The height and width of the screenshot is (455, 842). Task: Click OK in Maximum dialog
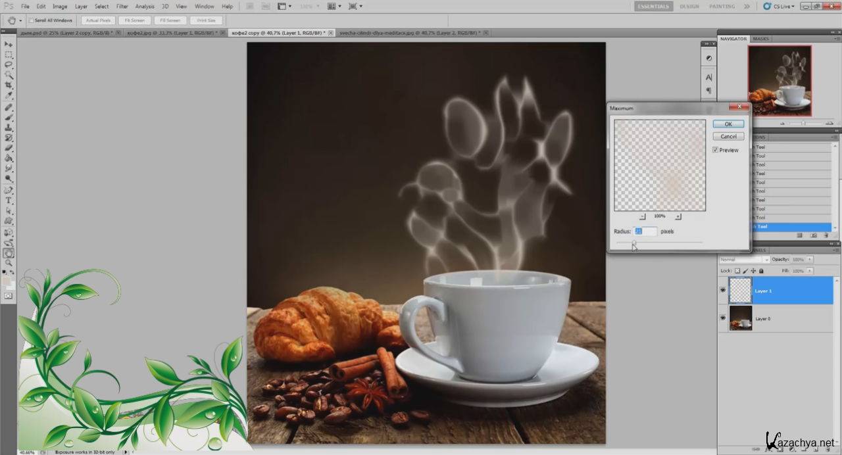[728, 124]
